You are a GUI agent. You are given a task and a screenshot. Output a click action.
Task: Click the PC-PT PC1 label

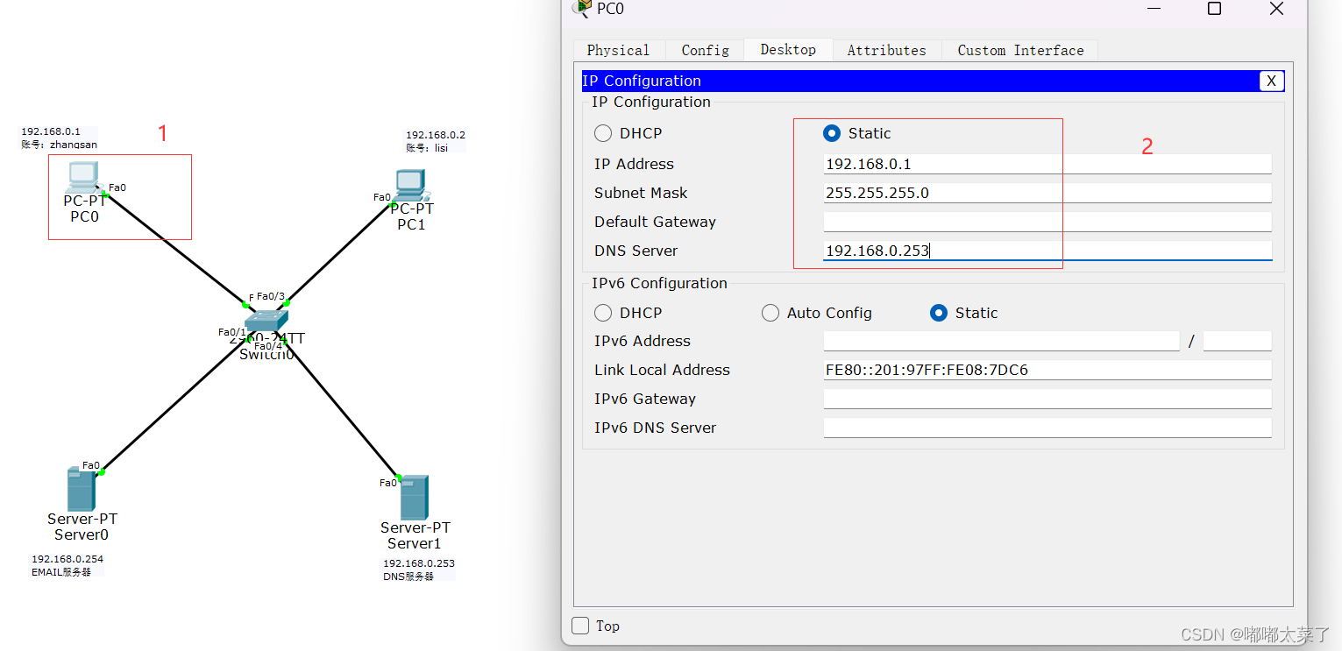(411, 216)
